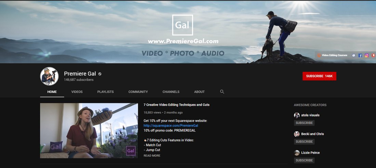Click the Lizzie Peirce channel name
The image size is (376, 168).
point(310,153)
